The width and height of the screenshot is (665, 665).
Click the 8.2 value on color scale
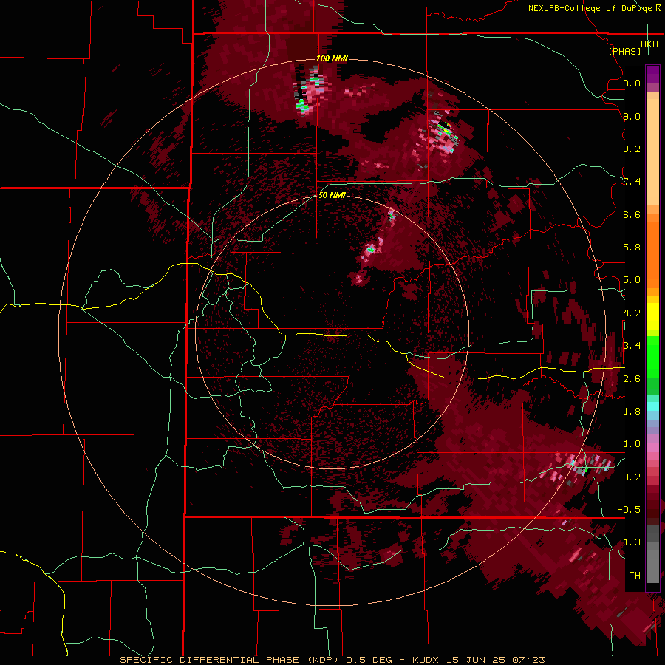[x=632, y=149]
